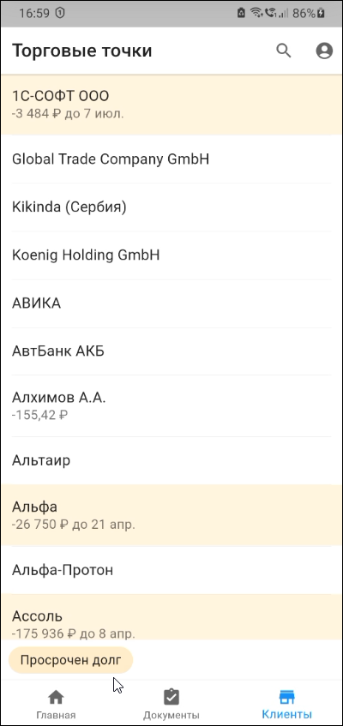Screen dimensions: 343x726
Task: Switch to the Главная tab
Action: coord(56,704)
